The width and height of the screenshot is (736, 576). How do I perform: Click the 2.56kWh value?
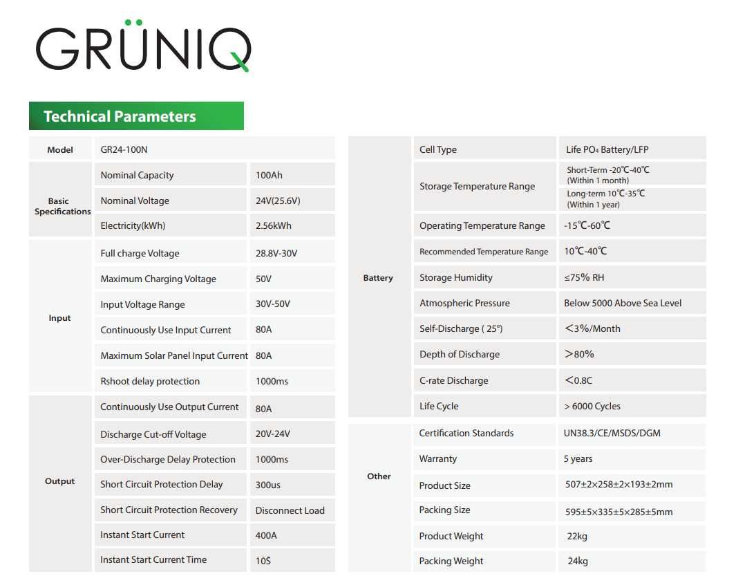(273, 225)
